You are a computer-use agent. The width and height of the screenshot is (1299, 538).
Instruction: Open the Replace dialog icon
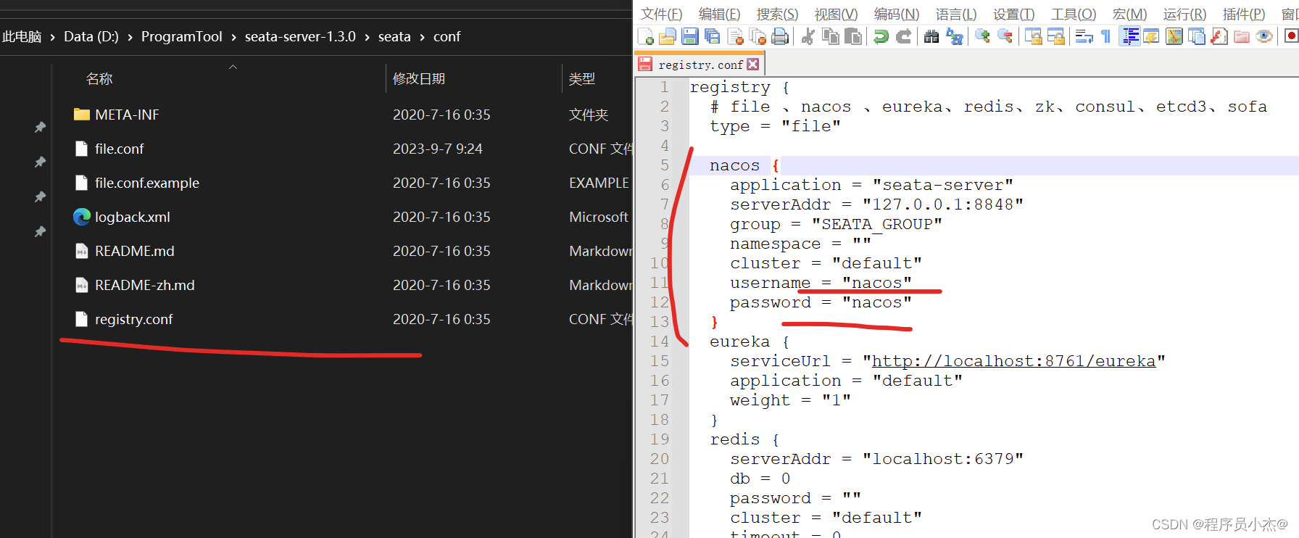[955, 36]
